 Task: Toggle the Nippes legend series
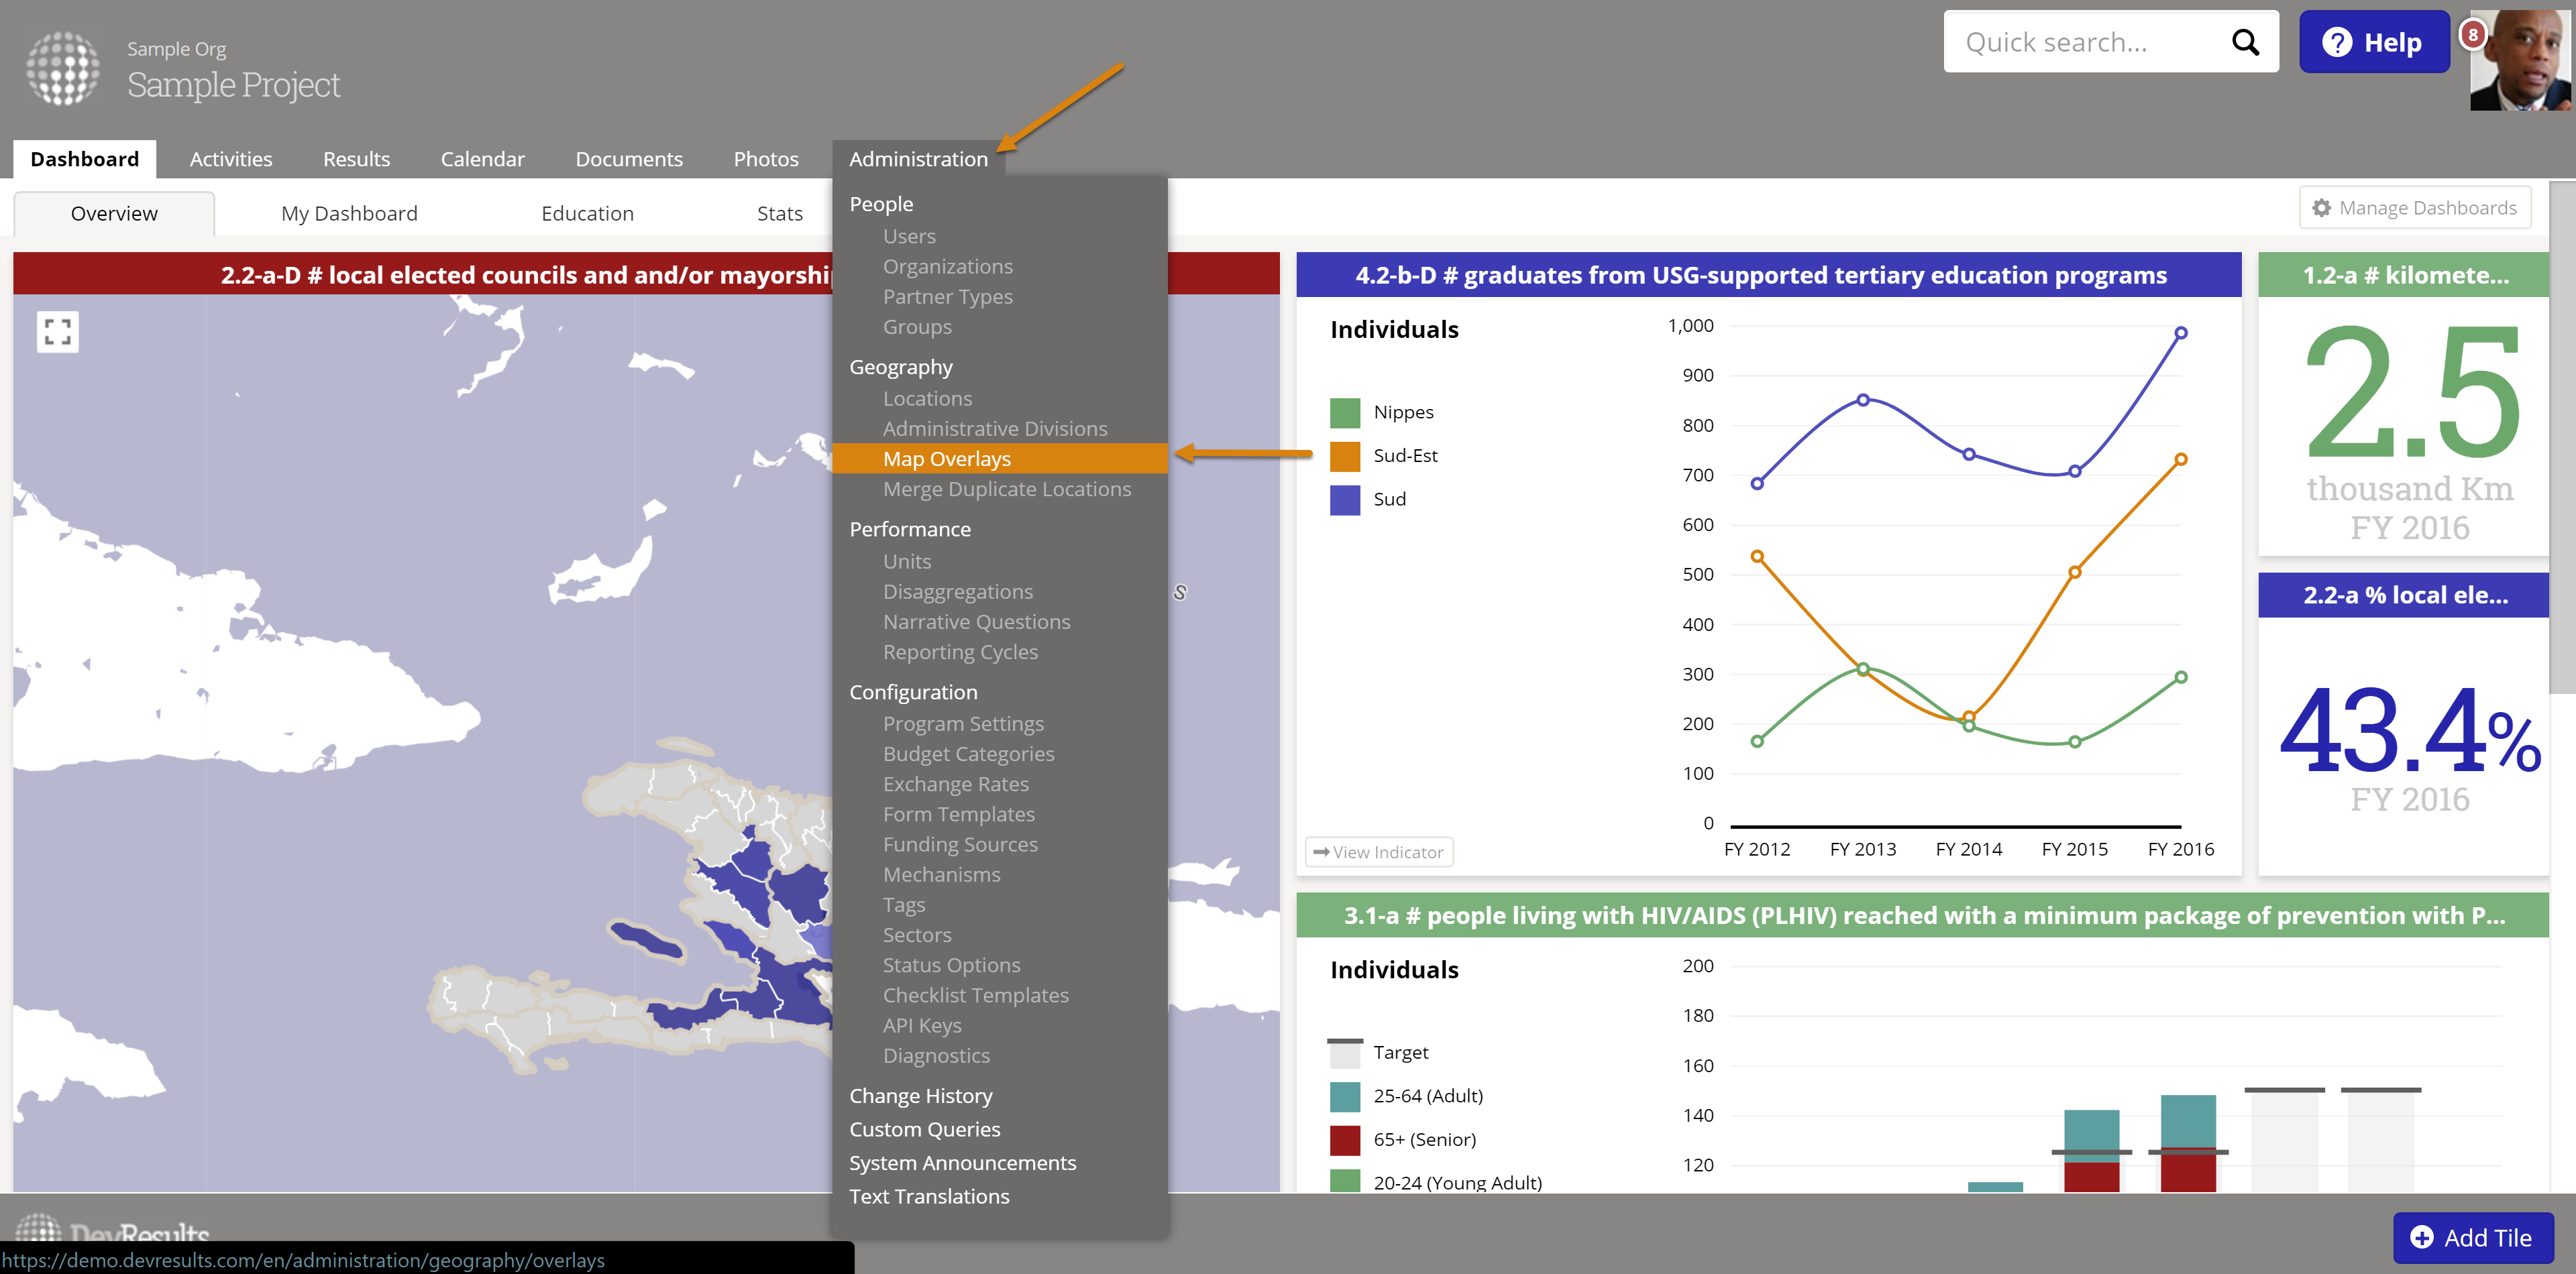pyautogui.click(x=1403, y=412)
